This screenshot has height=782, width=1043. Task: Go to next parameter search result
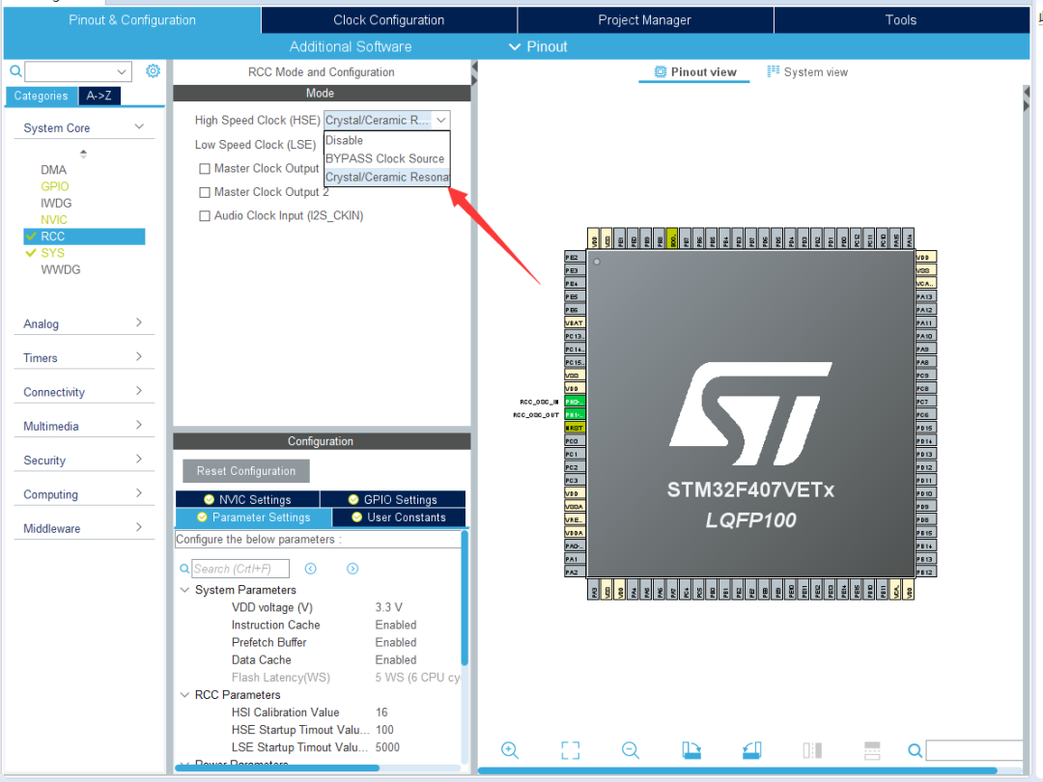(x=352, y=569)
